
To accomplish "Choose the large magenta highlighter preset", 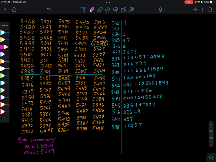I will pyautogui.click(x=4, y=47).
